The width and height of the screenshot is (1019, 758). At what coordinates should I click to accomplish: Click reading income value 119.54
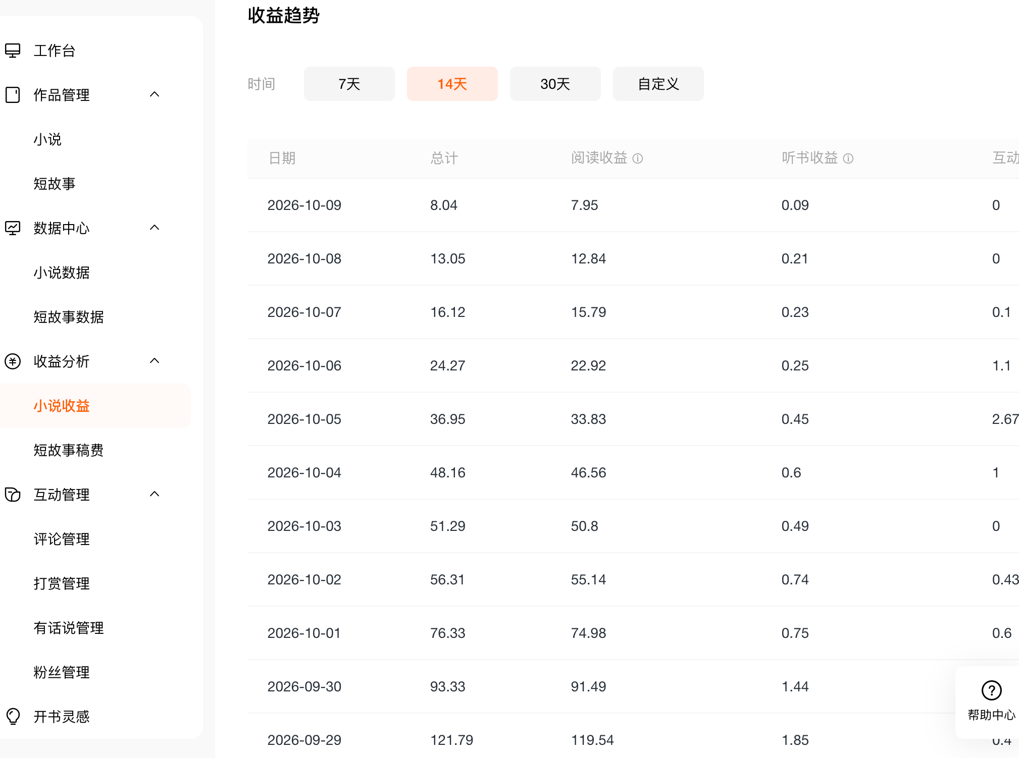[592, 740]
